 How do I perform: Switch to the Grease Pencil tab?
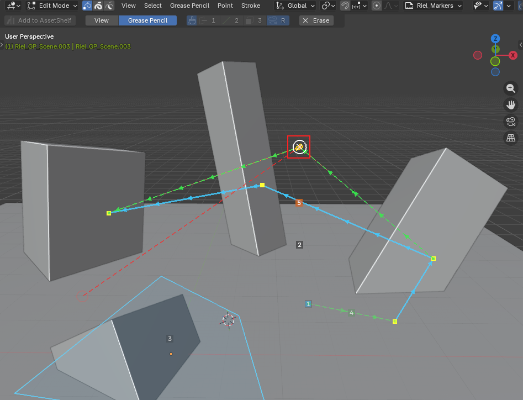point(147,20)
